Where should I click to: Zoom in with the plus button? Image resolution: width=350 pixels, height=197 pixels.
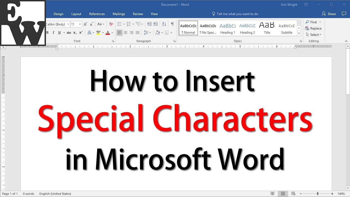[332, 194]
